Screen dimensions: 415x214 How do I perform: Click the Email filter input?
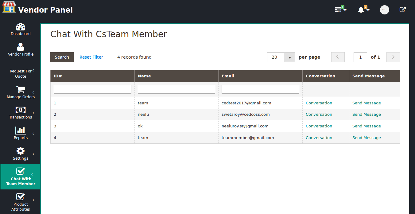pyautogui.click(x=260, y=89)
